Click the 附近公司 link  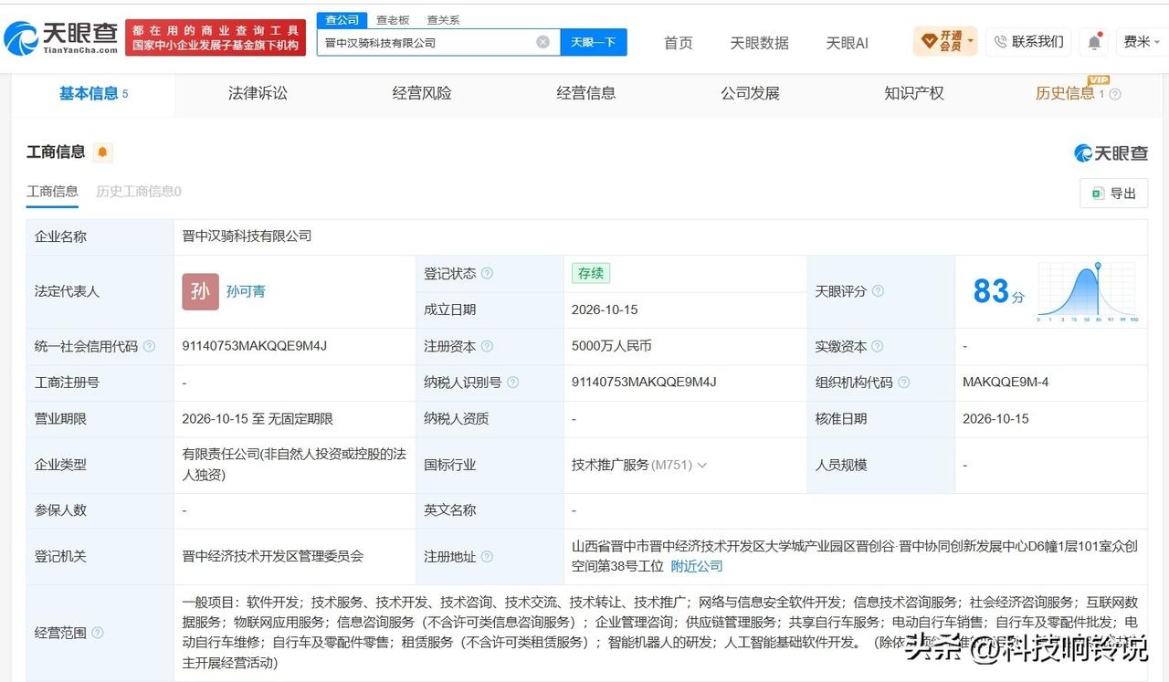coord(697,566)
